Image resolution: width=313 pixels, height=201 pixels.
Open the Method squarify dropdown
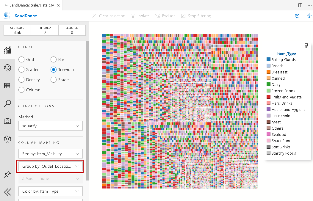[51, 126]
